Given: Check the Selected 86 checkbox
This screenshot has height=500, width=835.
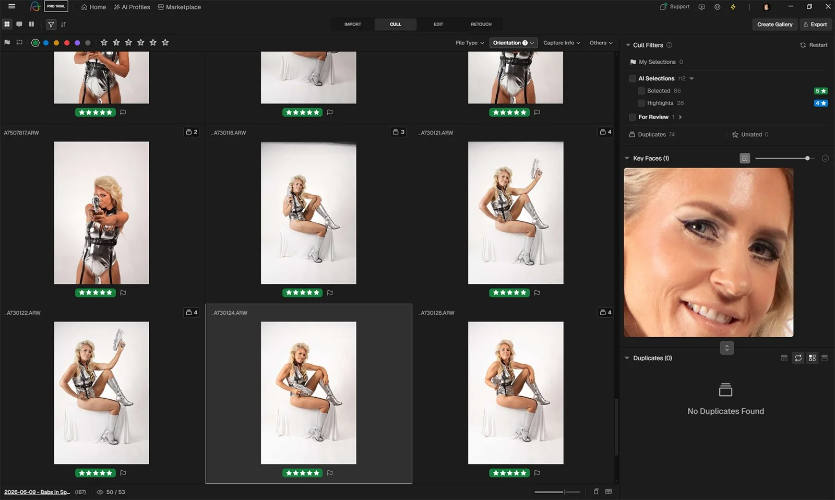Looking at the screenshot, I should (641, 91).
